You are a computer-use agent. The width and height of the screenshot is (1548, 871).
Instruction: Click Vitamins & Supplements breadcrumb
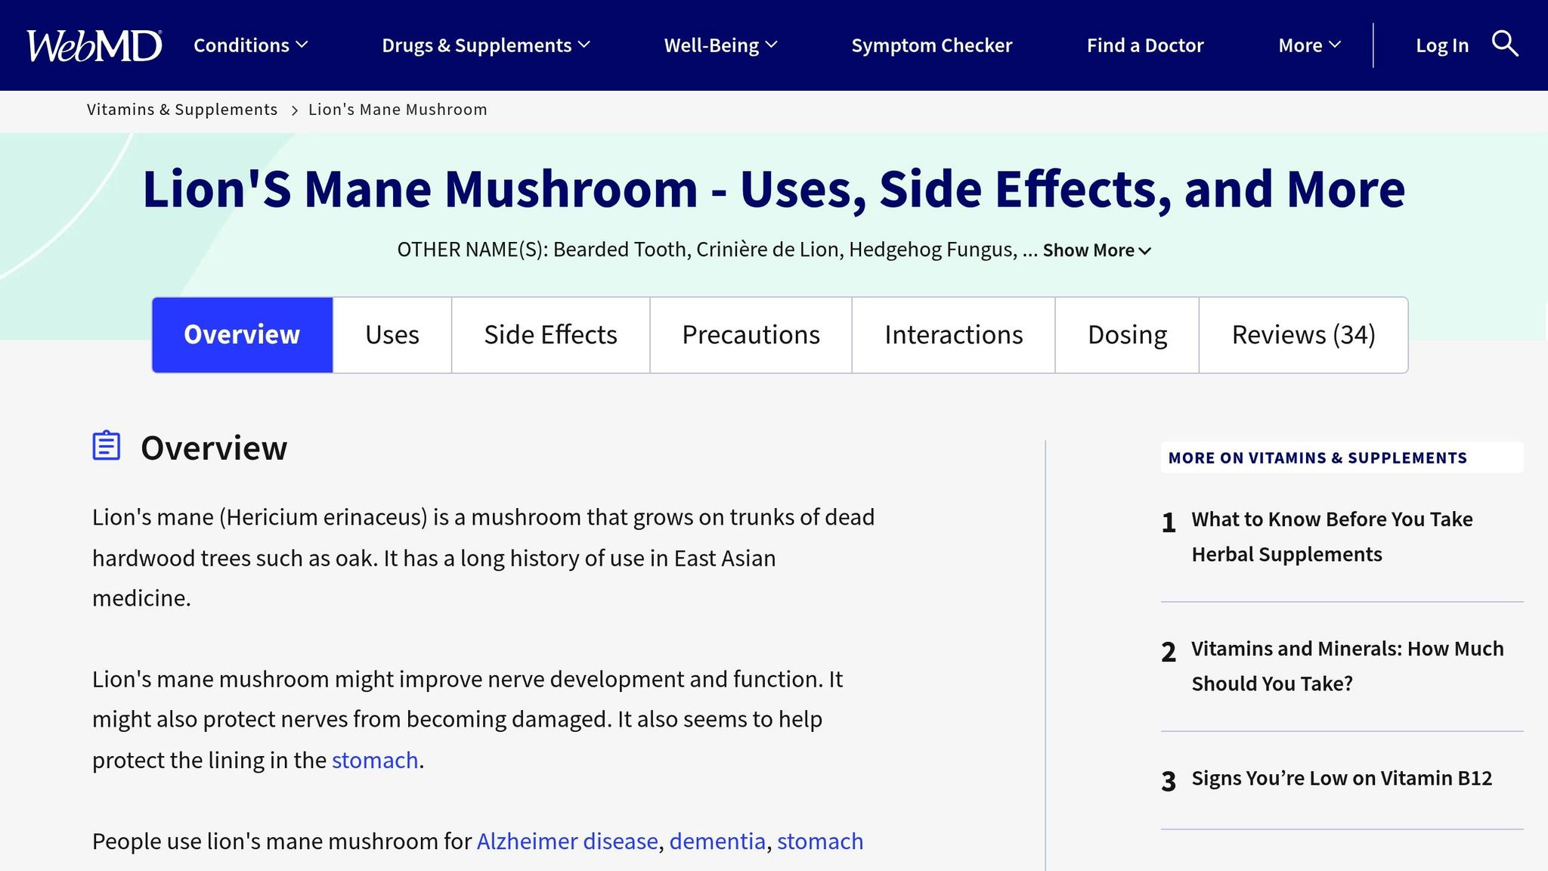182,110
